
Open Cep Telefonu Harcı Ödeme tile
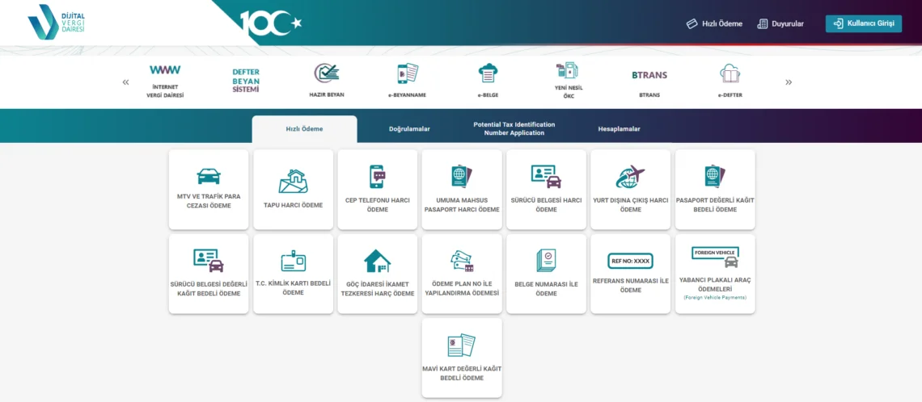pos(377,190)
